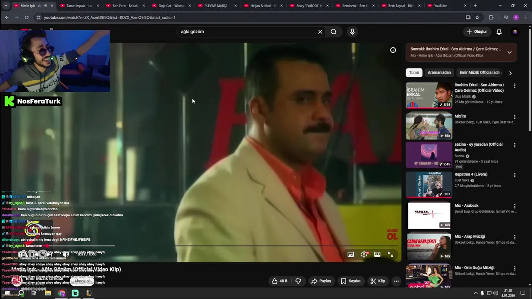This screenshot has width=532, height=299.
Task: Open İbrahim Erkal Sen Aldırma video thumbnail
Action: click(429, 95)
